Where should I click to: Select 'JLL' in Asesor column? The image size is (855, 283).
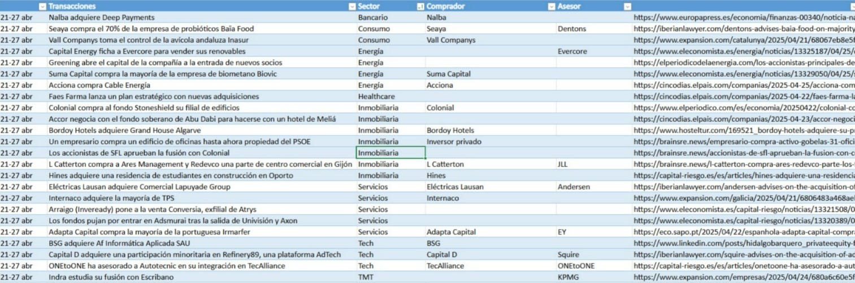point(594,164)
